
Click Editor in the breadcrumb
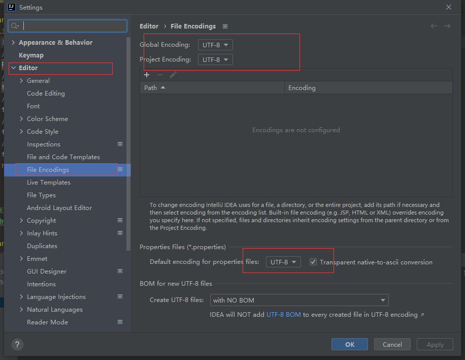coord(149,26)
